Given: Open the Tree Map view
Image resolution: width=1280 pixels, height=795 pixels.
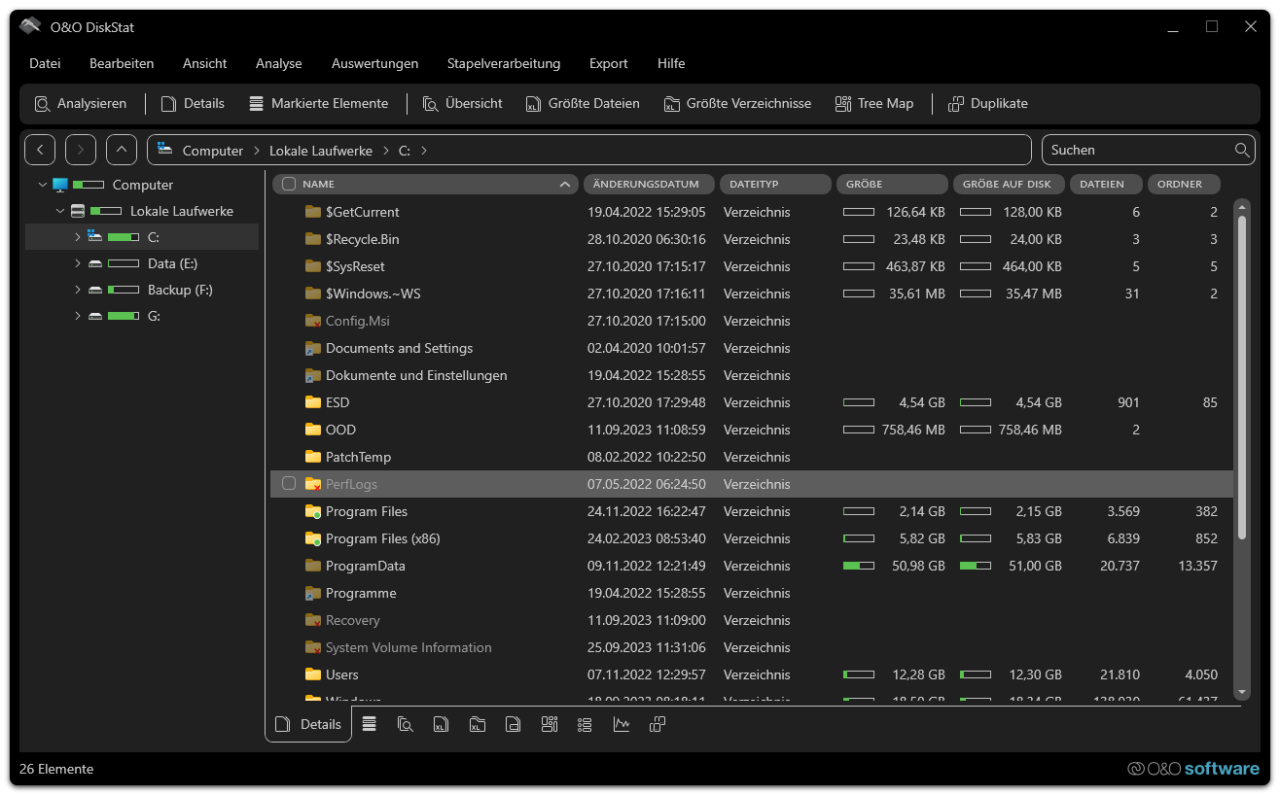Looking at the screenshot, I should tap(874, 103).
